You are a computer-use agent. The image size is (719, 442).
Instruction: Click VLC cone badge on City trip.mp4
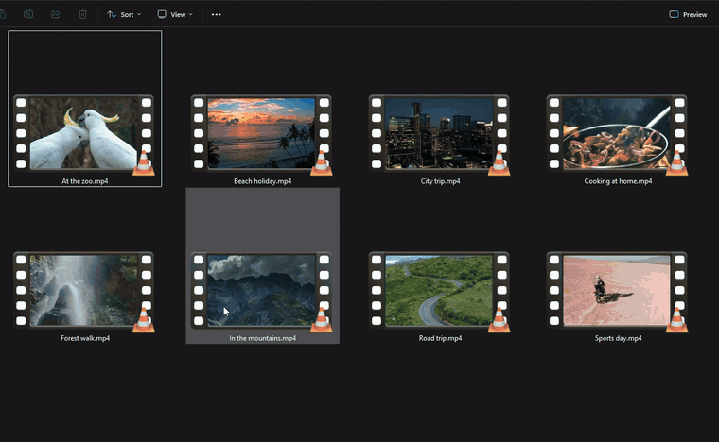coord(499,163)
